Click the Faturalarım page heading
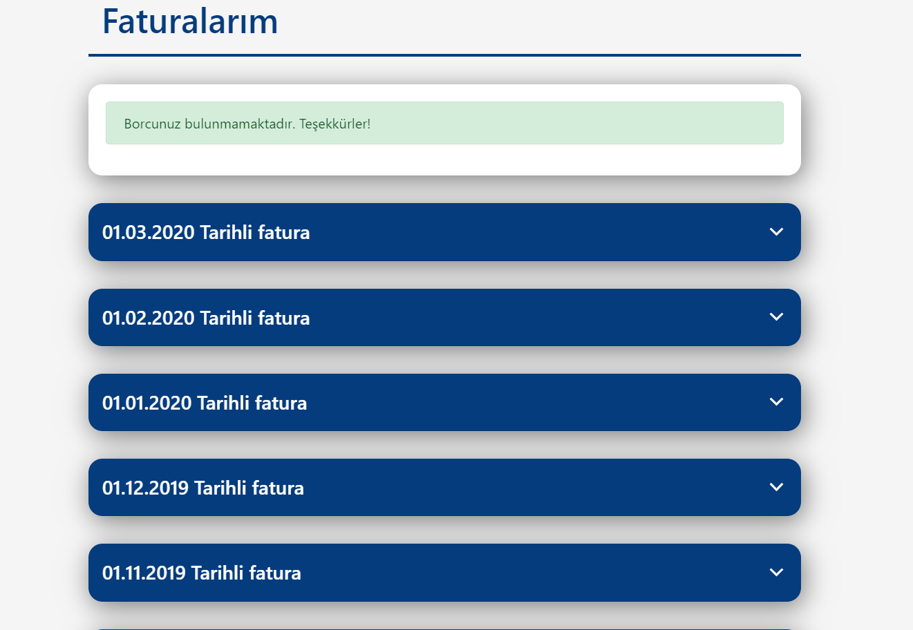The image size is (913, 630). [x=190, y=21]
